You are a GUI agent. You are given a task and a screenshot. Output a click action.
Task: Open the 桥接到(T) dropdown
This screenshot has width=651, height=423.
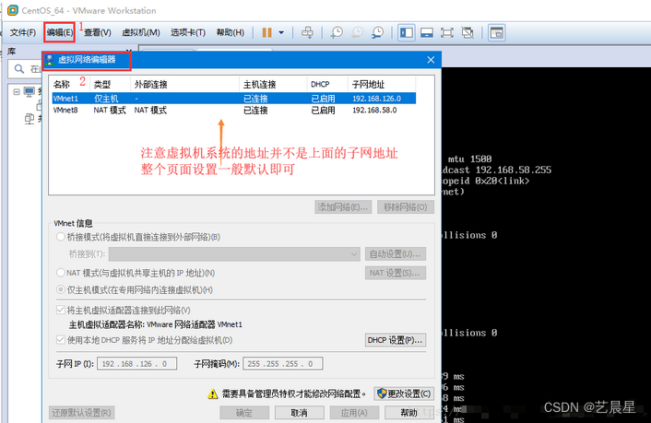tap(234, 254)
